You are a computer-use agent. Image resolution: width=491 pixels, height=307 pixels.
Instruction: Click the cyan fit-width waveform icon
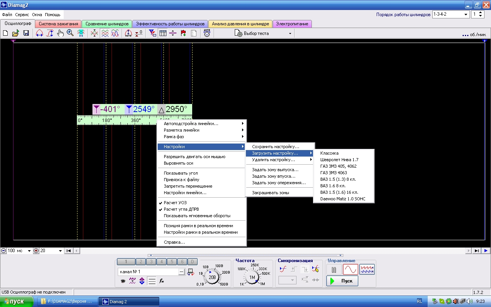click(81, 33)
